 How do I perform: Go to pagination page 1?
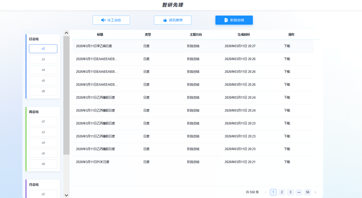[273, 192]
